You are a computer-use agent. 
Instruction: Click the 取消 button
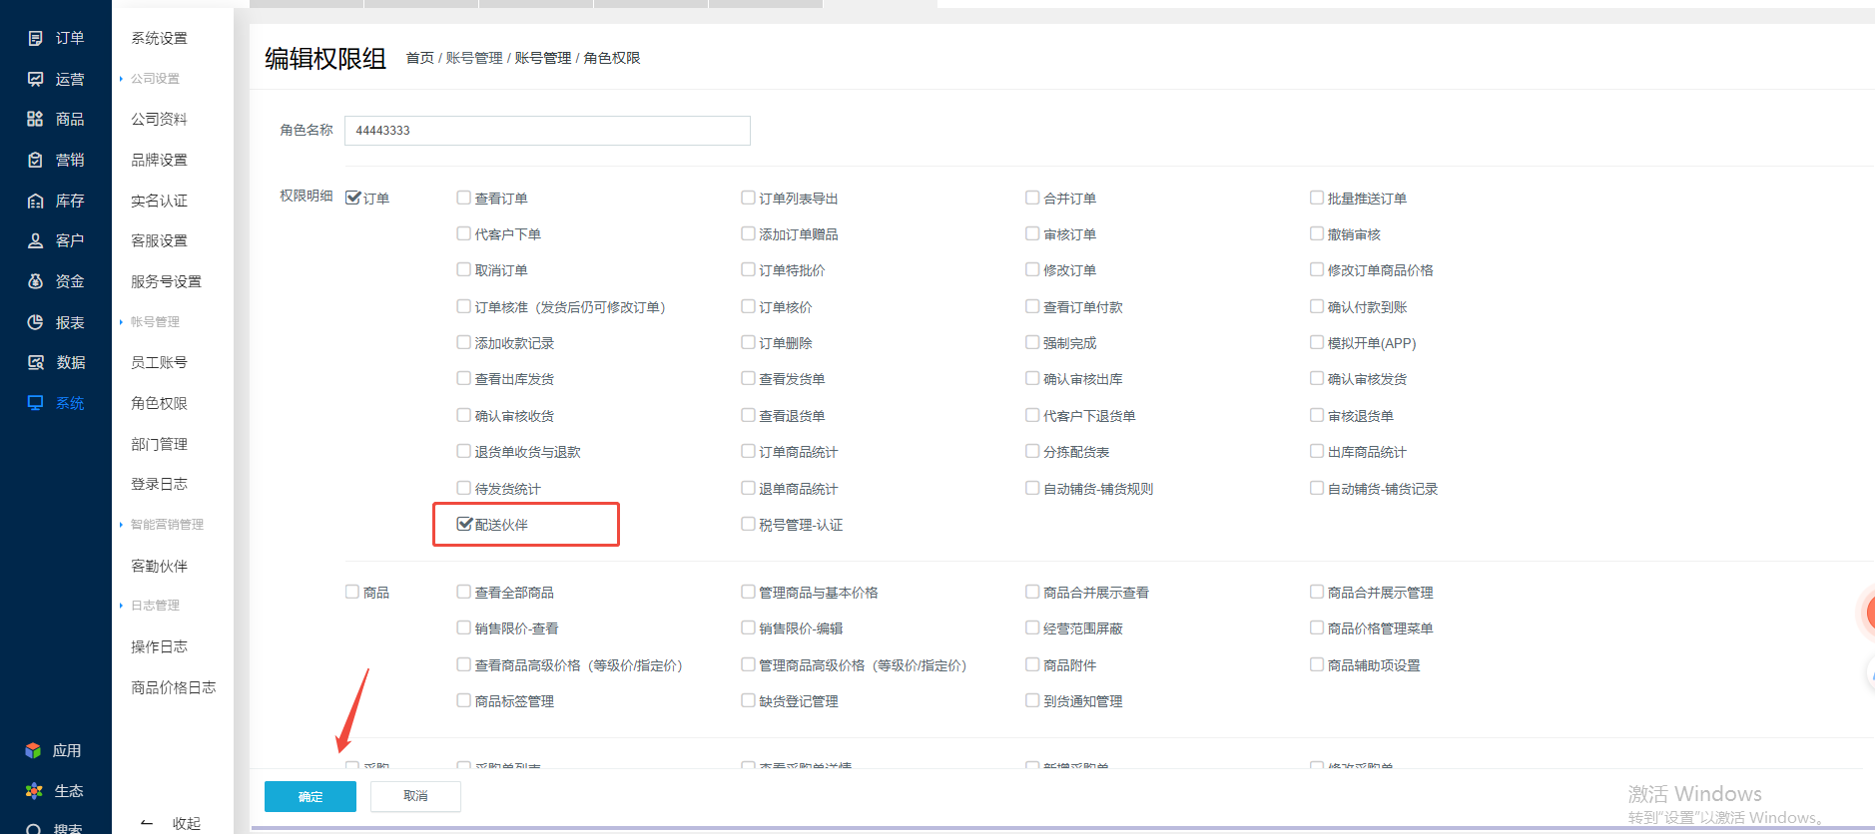(x=415, y=796)
